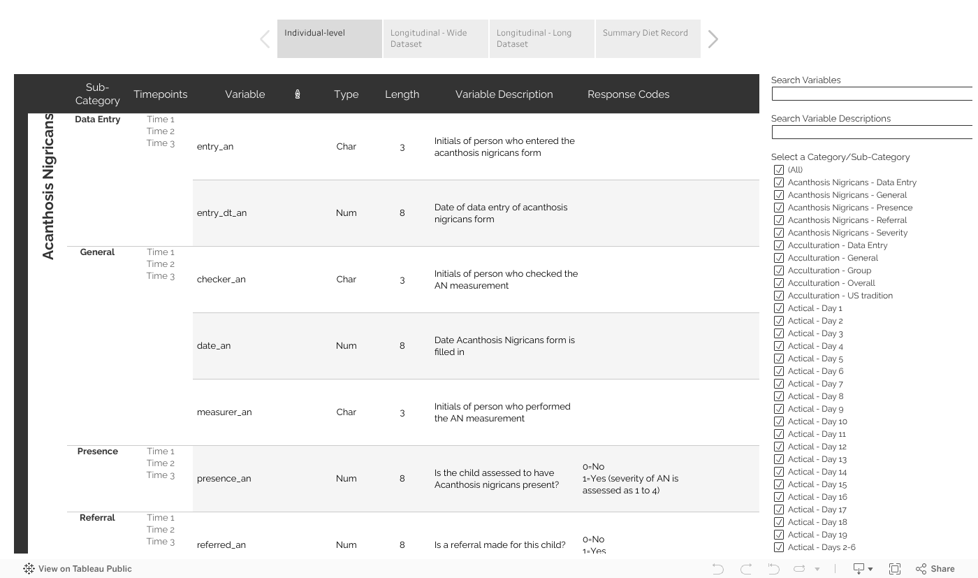Focus the Search Variable Descriptions field
The image size is (978, 578).
point(872,132)
